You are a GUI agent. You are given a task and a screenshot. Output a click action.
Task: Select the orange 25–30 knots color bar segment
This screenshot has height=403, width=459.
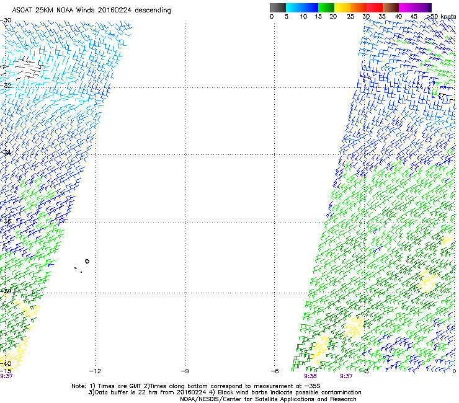click(359, 7)
